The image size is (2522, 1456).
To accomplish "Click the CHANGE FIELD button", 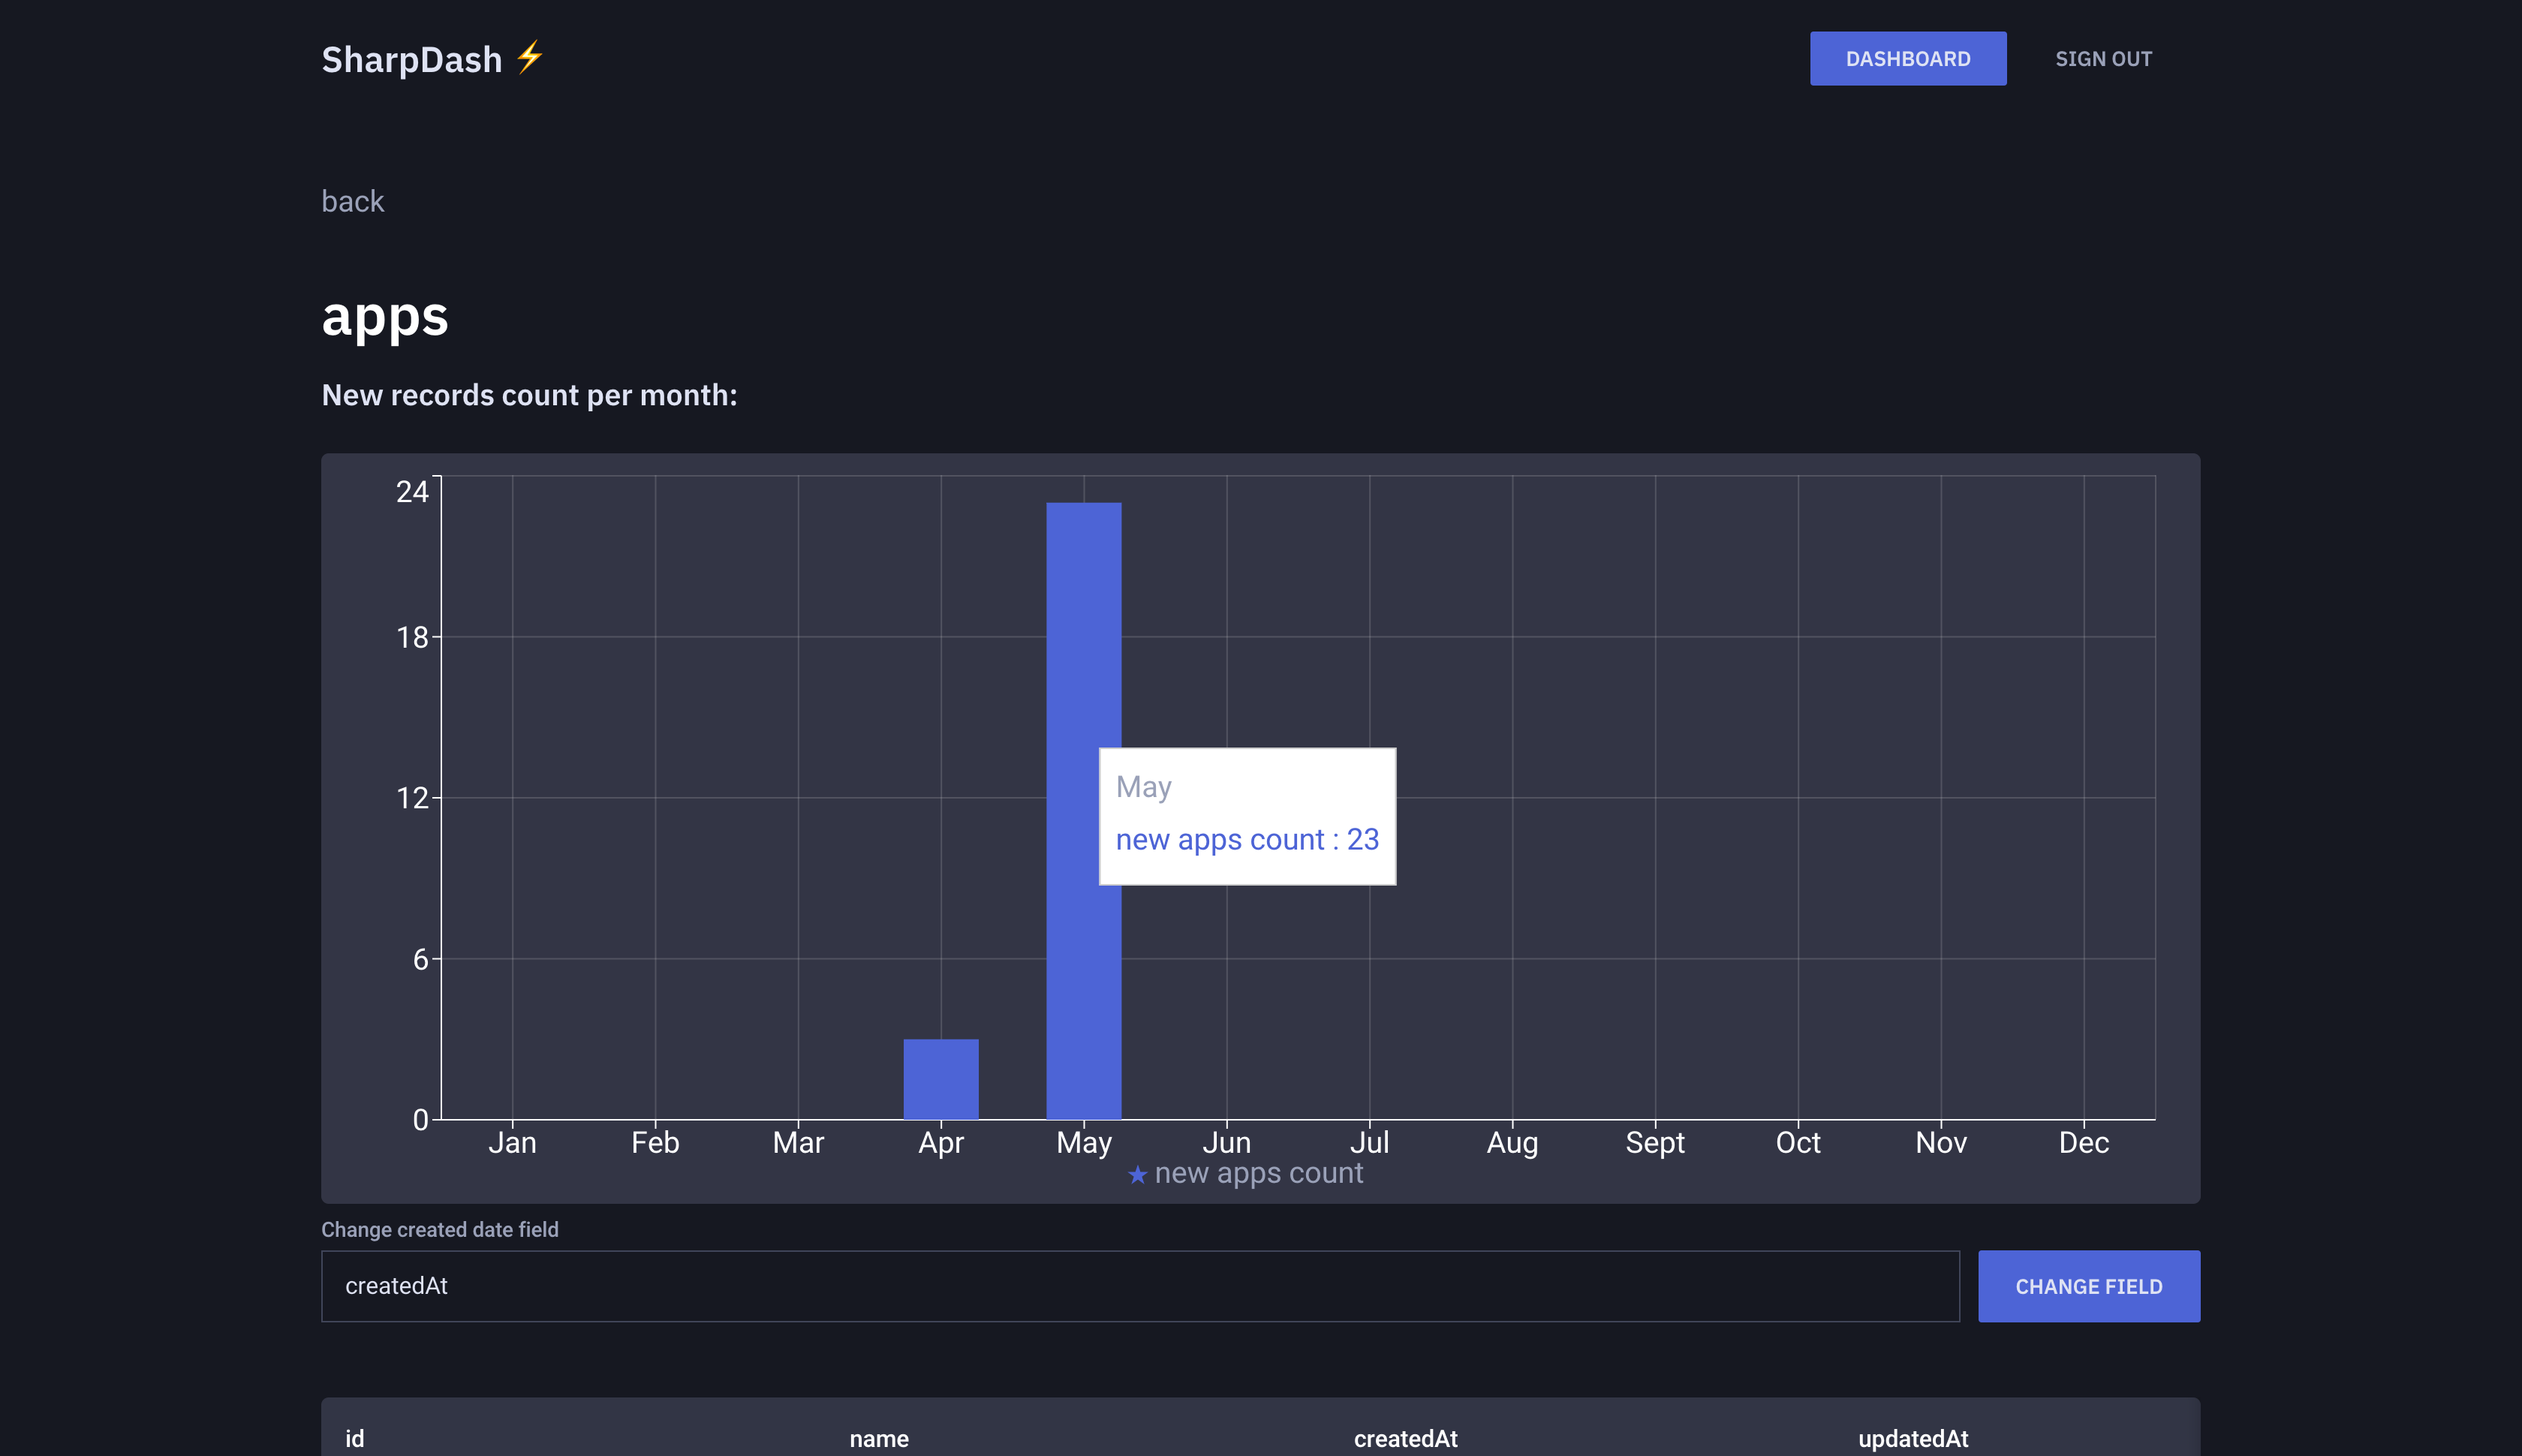I will coord(2088,1286).
